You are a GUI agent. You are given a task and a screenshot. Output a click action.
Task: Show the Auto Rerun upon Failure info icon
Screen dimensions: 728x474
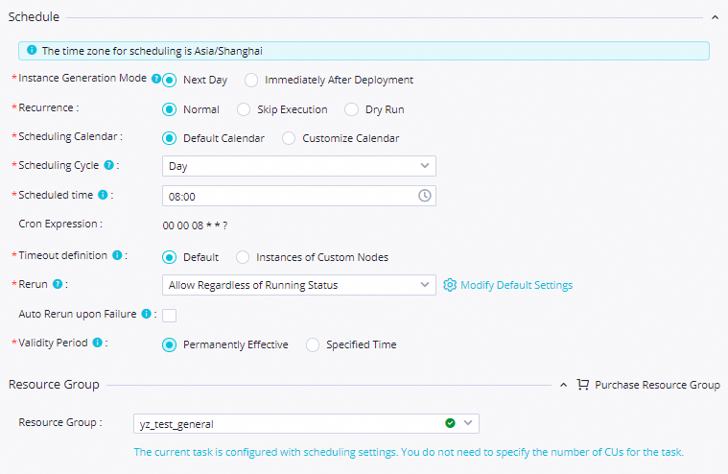tap(146, 314)
